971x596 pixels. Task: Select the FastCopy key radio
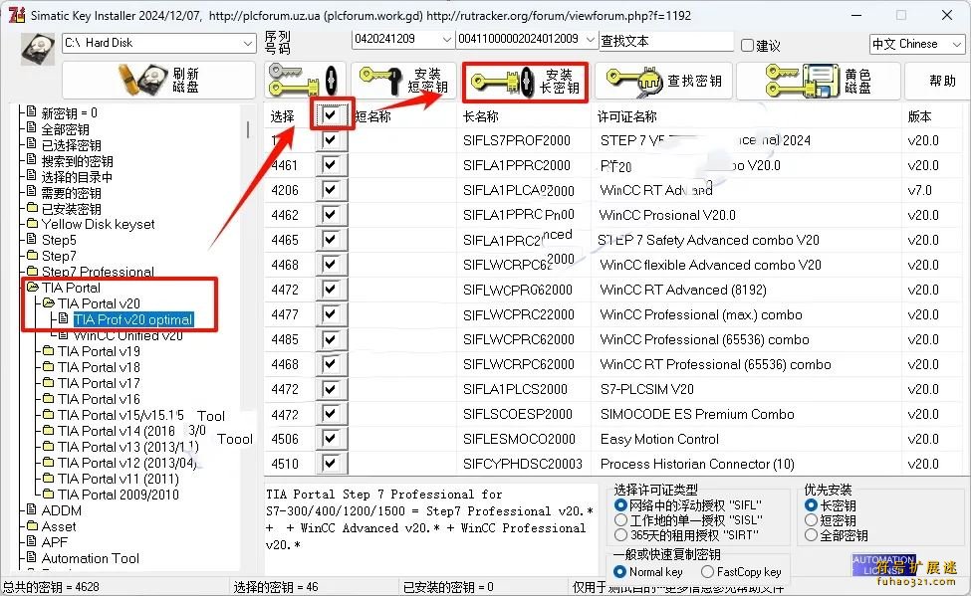pyautogui.click(x=707, y=572)
